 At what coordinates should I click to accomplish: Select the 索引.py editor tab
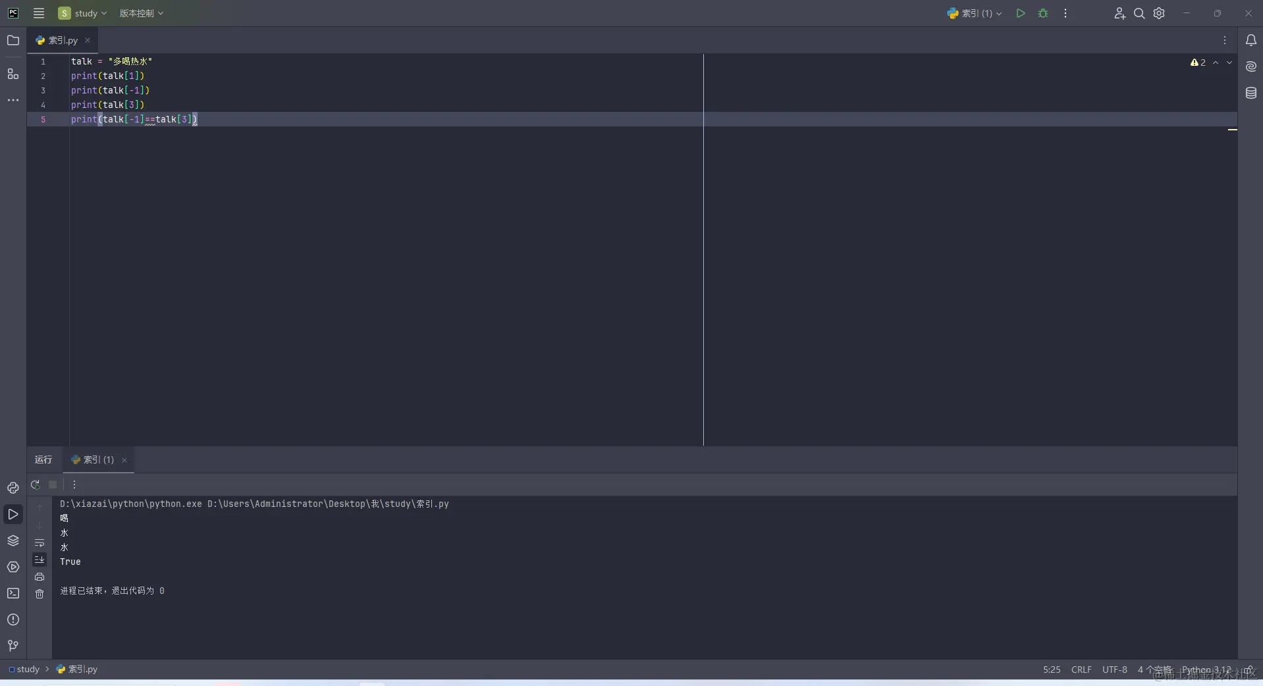(x=63, y=40)
